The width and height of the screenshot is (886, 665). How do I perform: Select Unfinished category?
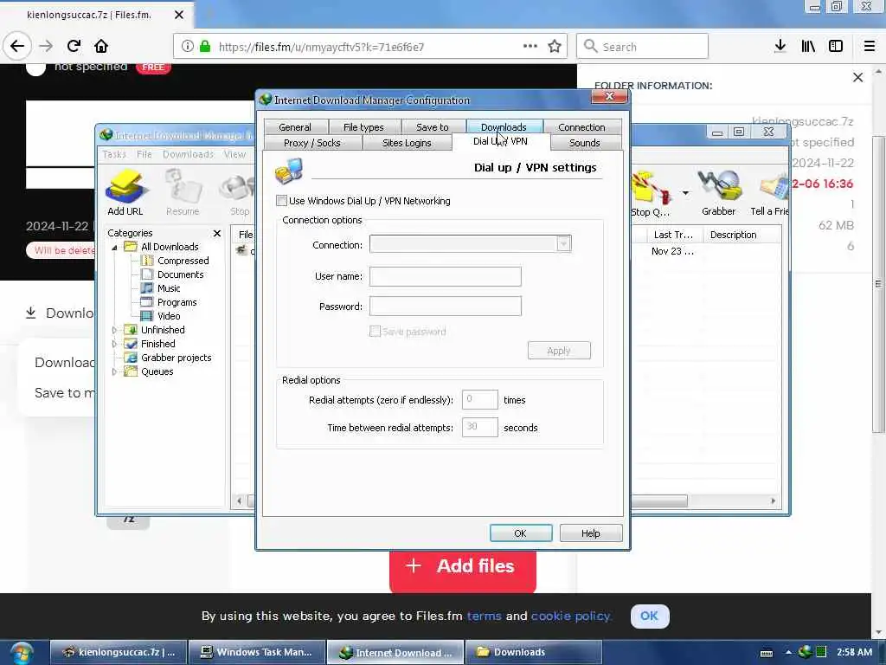[163, 330]
